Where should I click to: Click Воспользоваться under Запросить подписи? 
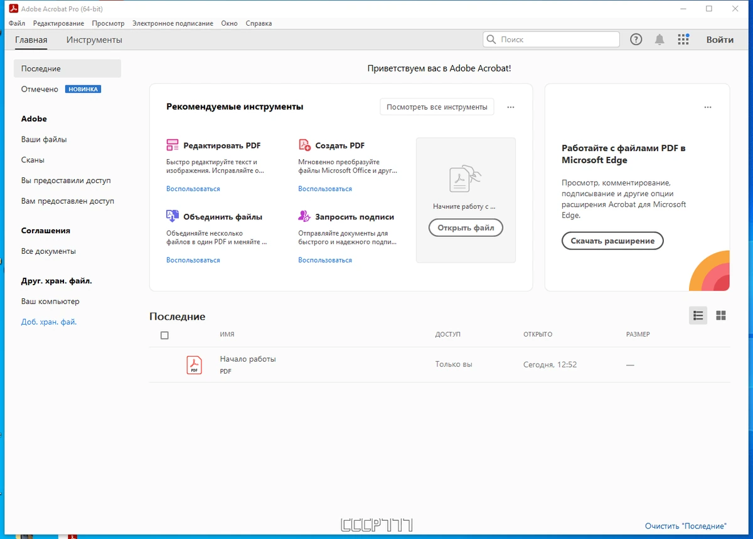325,260
